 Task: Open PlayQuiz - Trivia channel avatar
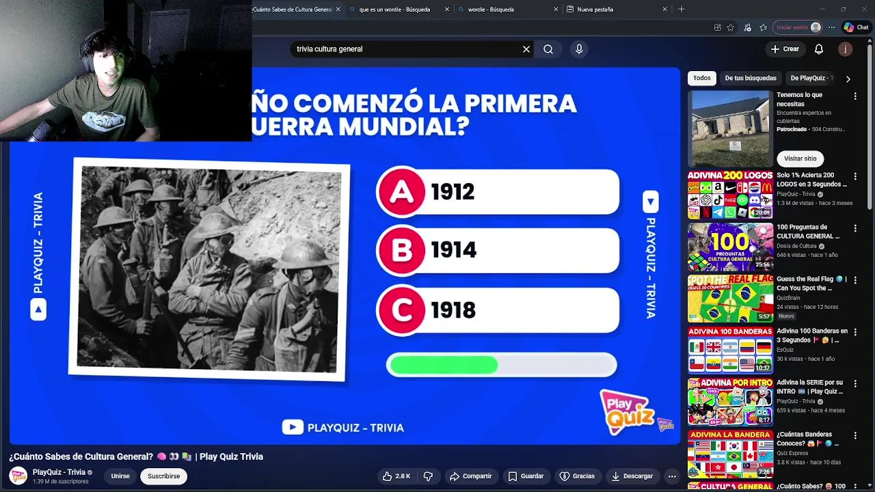(18, 476)
